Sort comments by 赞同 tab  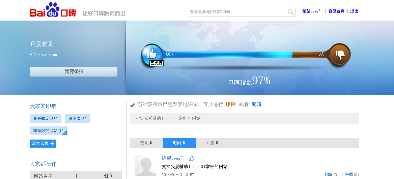click(x=146, y=143)
